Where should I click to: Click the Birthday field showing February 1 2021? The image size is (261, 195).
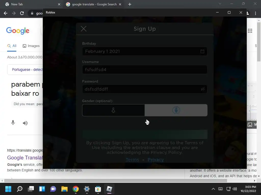click(145, 51)
